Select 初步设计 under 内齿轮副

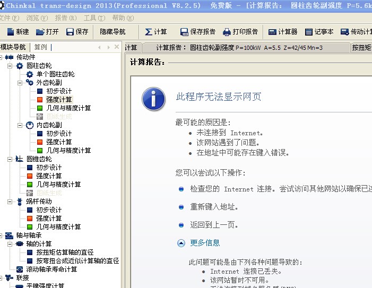point(59,134)
